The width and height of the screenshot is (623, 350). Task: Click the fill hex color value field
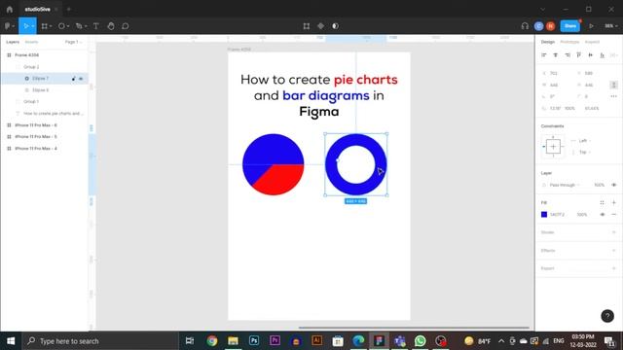(x=557, y=215)
